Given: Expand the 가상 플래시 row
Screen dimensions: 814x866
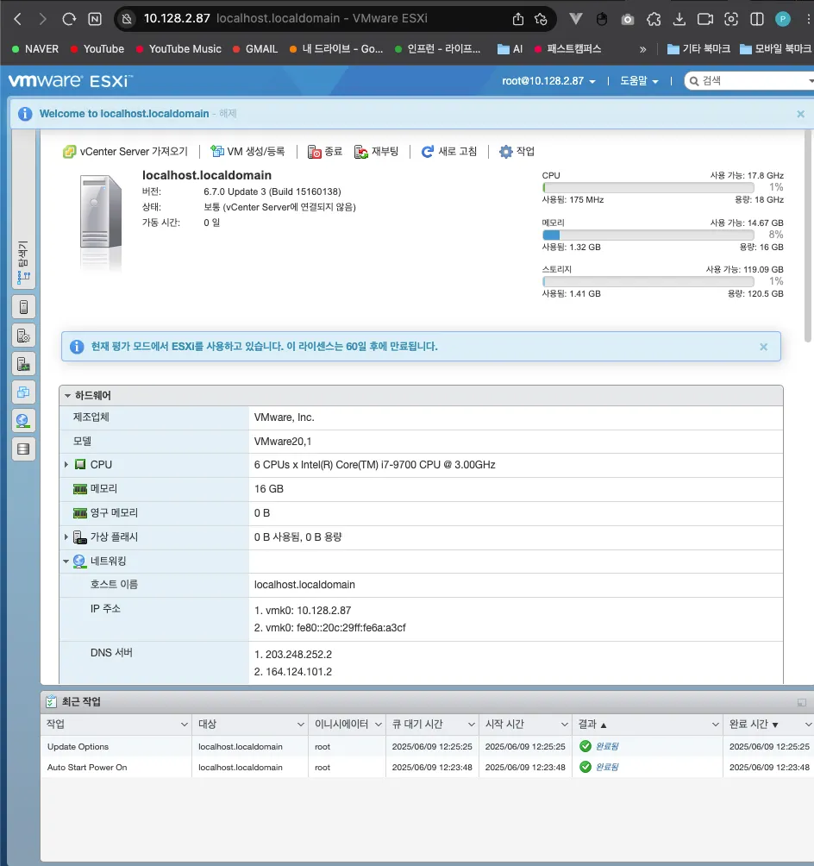Looking at the screenshot, I should pyautogui.click(x=66, y=537).
